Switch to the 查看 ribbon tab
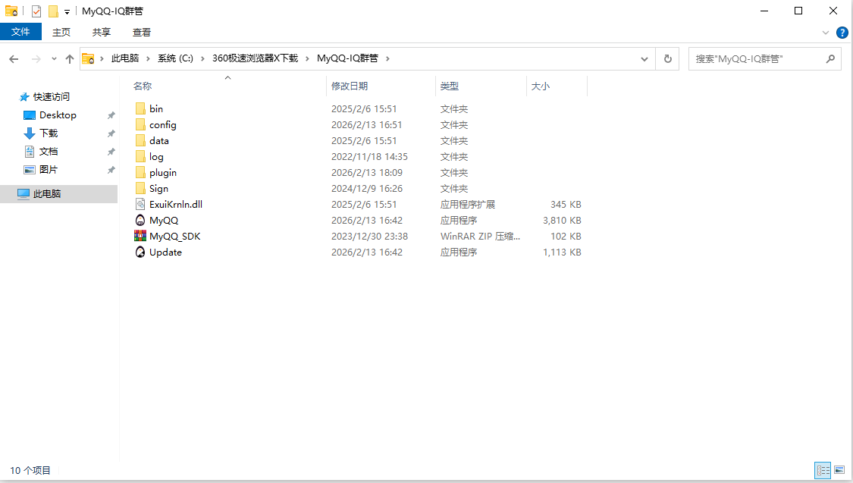This screenshot has width=853, height=483. pyautogui.click(x=142, y=32)
